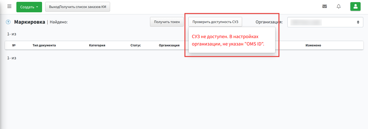Sort by Изменено column header

(x=313, y=45)
